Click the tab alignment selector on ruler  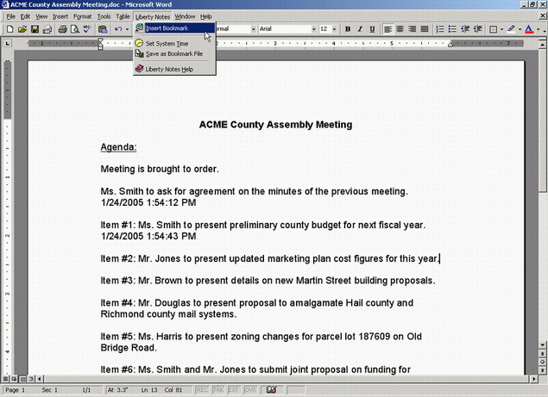coord(7,43)
